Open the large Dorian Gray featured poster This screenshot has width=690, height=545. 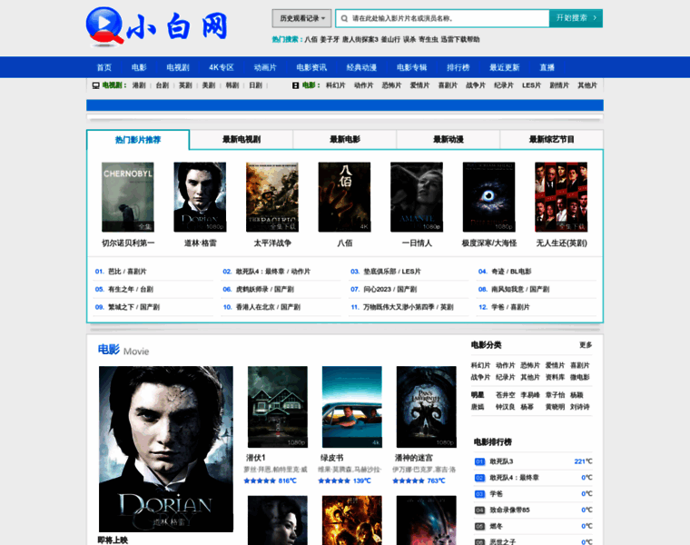166,449
